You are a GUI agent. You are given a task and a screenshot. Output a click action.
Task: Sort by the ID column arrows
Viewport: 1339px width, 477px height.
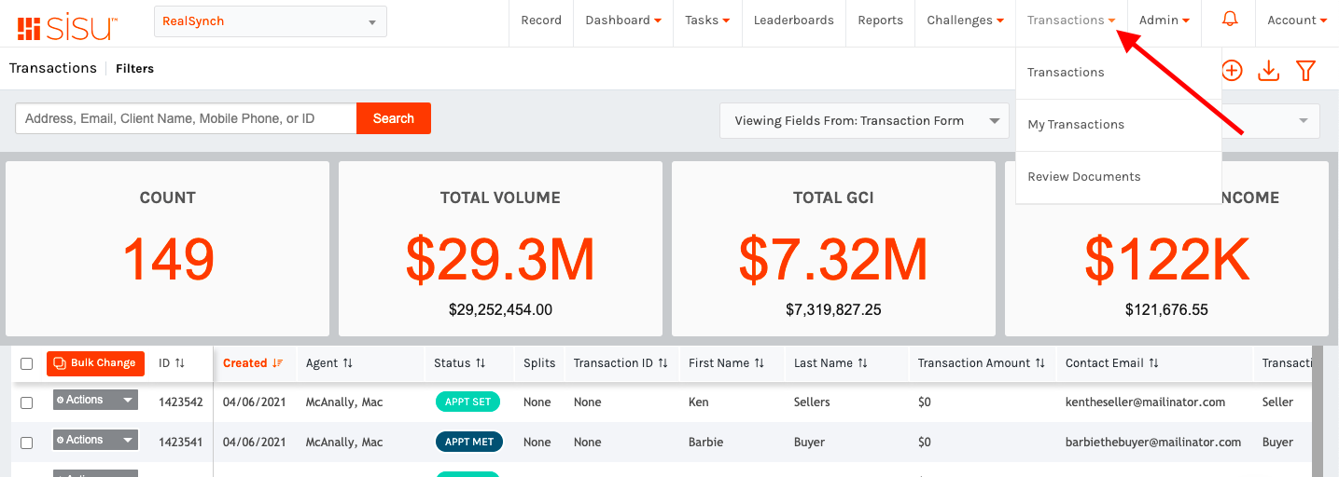pos(180,363)
